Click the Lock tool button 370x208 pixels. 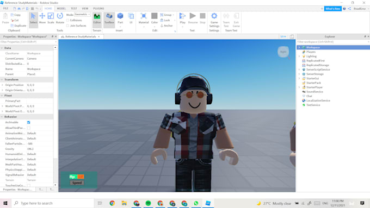tap(165, 20)
